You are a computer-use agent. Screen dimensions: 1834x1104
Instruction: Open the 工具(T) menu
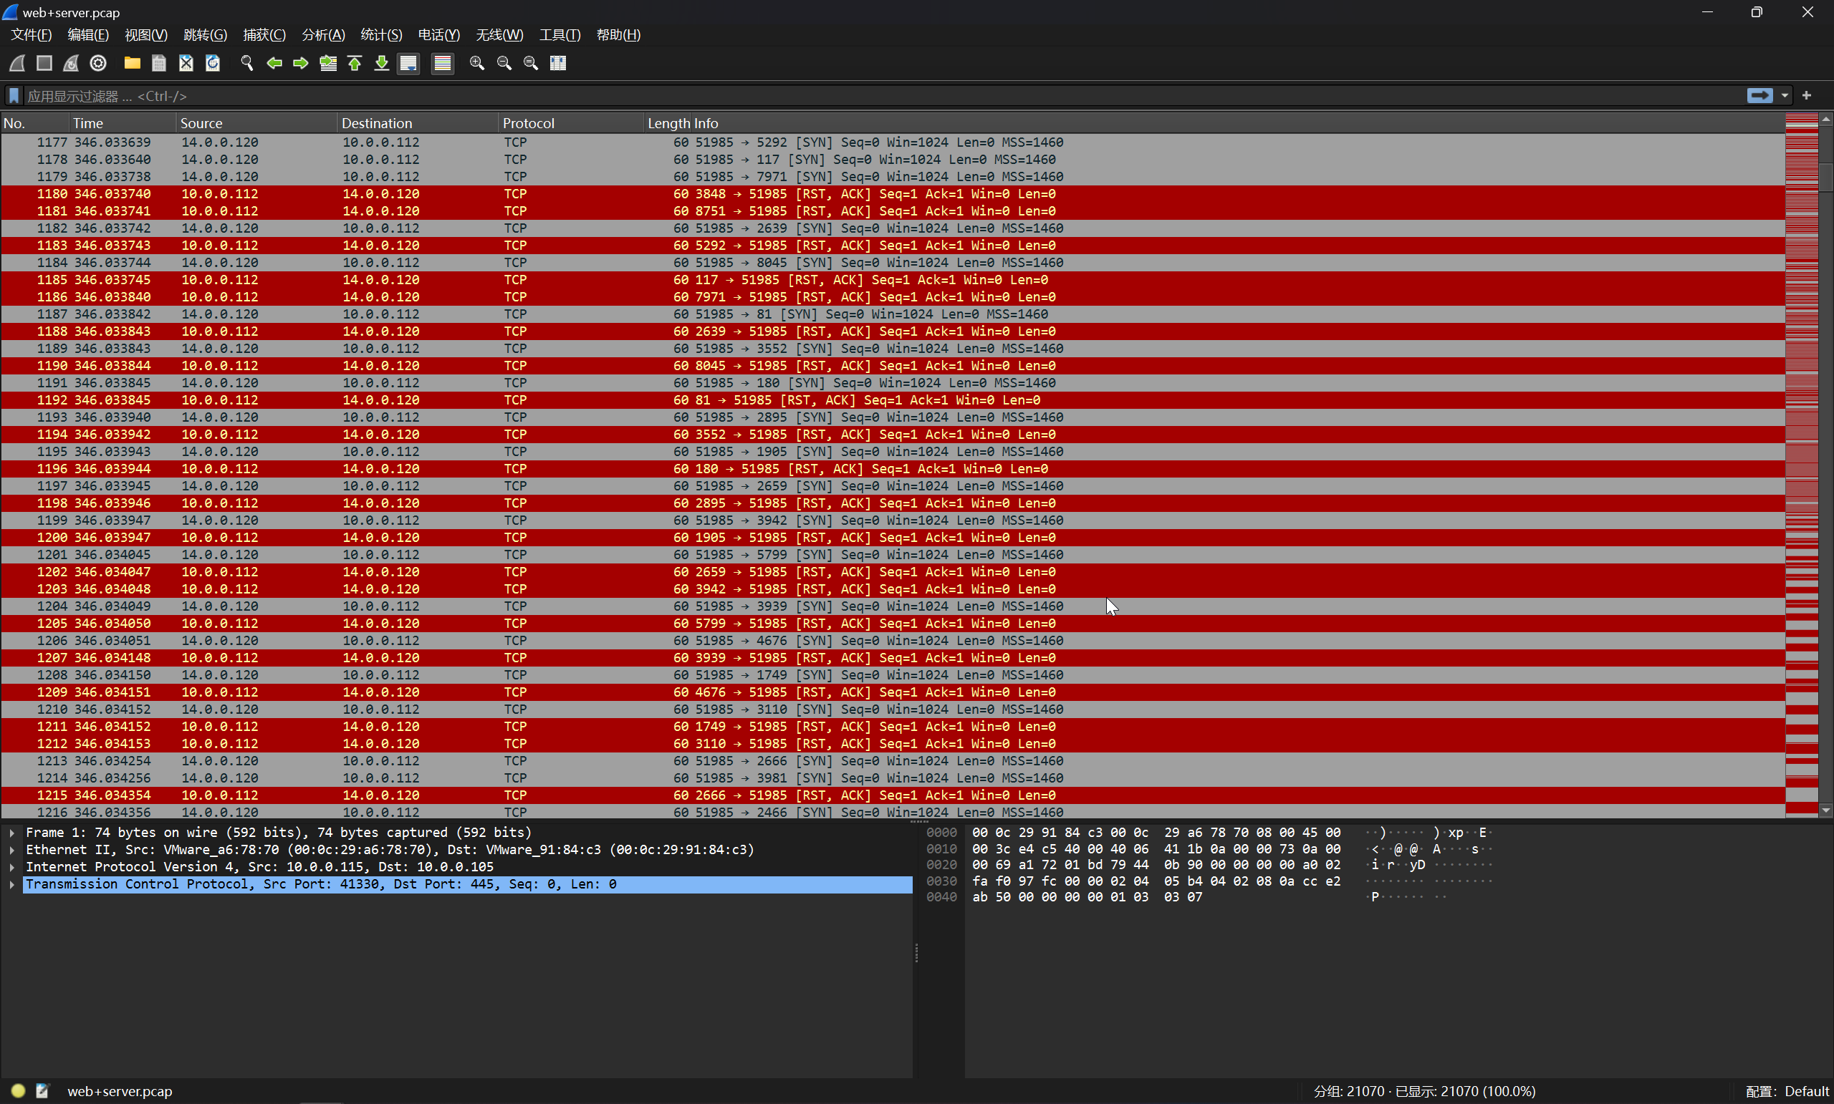[560, 35]
